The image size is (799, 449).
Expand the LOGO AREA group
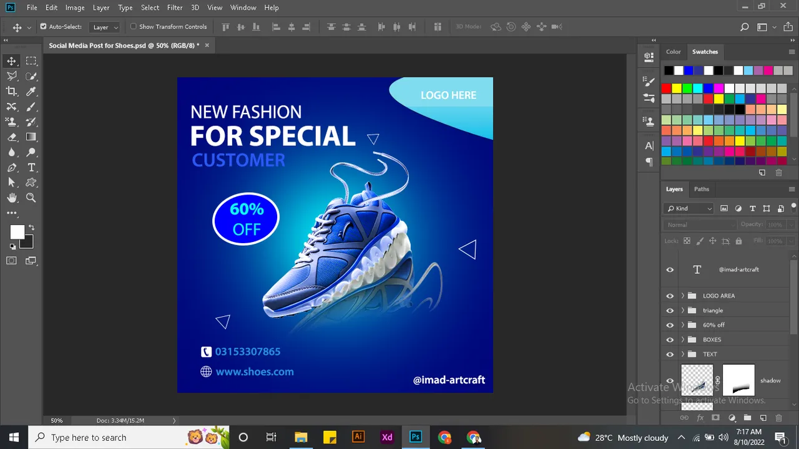[682, 296]
